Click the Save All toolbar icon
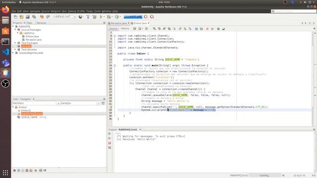Viewport: 317px width, 178px height. 34,17
